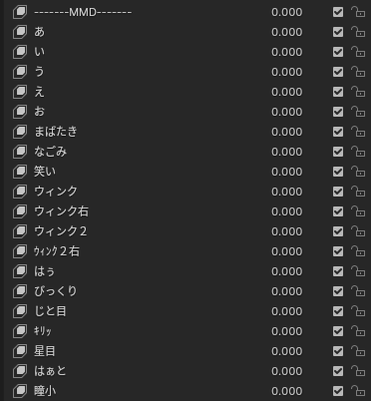Toggle lock icon for なごみ row
The width and height of the screenshot is (371, 401).
(358, 152)
